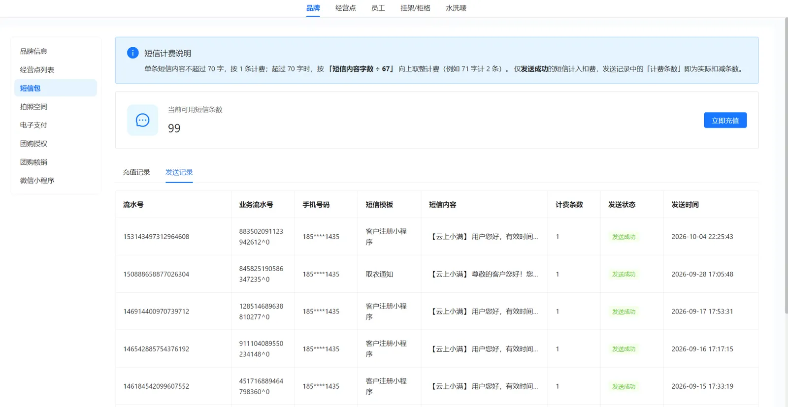Select the 发送记录 tab

(179, 172)
